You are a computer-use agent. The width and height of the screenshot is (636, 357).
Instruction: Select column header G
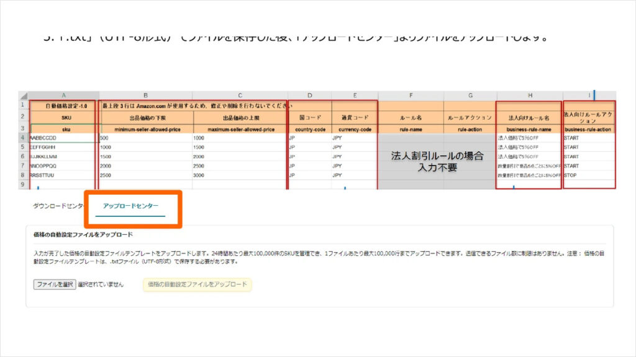471,95
